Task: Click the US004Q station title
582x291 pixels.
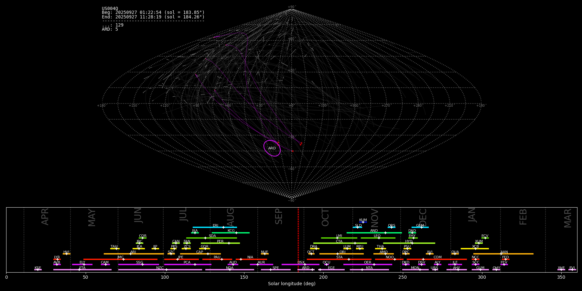Action: click(110, 9)
